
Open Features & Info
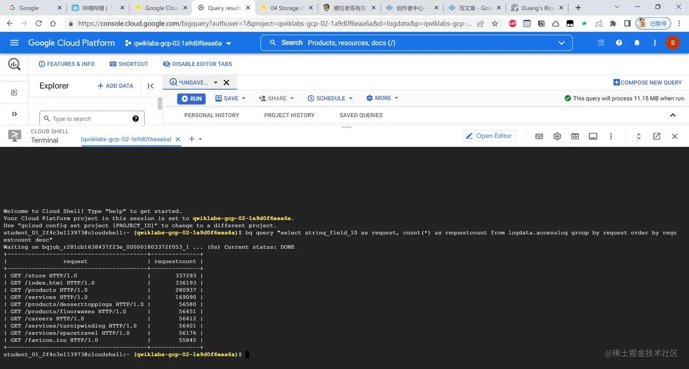[x=67, y=64]
